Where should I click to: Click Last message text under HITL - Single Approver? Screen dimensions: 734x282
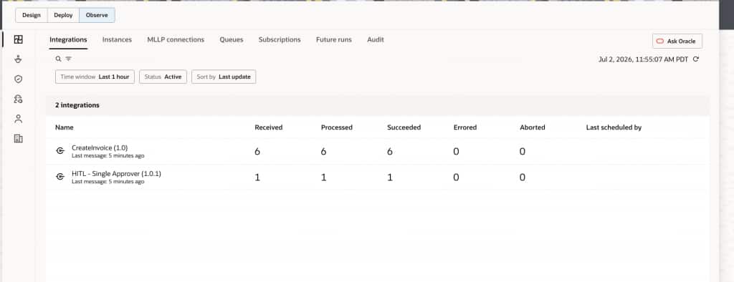pyautogui.click(x=108, y=182)
